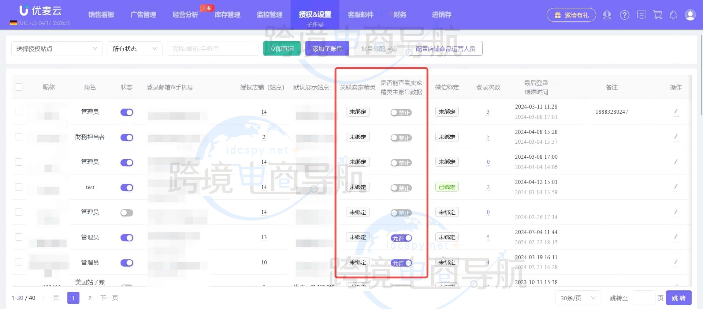
Task: Go to page 2 in pagination
Action: click(90, 298)
